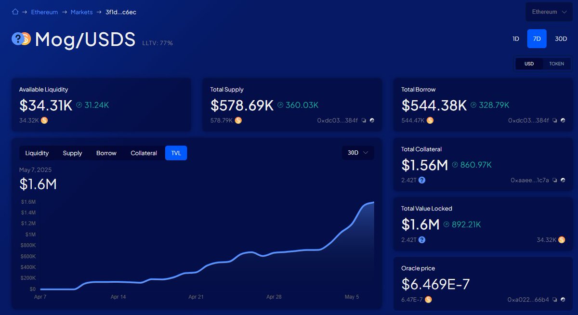Open the 30D chart period dropdown
Image resolution: width=578 pixels, height=315 pixels.
tap(358, 153)
